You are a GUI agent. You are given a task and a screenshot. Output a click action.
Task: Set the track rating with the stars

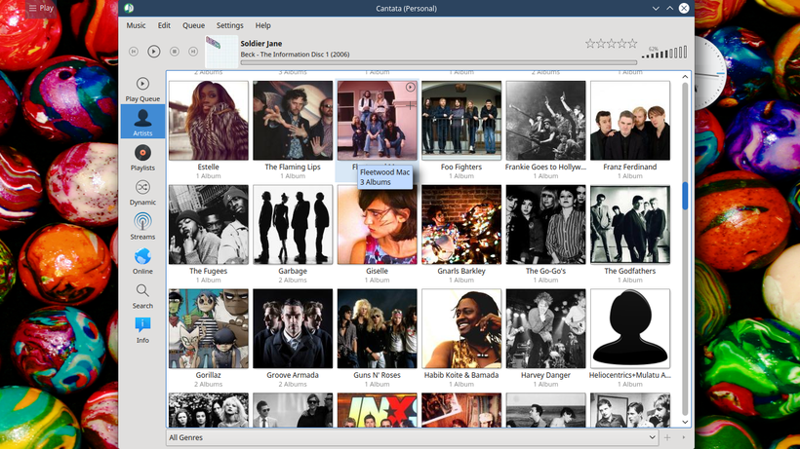612,44
